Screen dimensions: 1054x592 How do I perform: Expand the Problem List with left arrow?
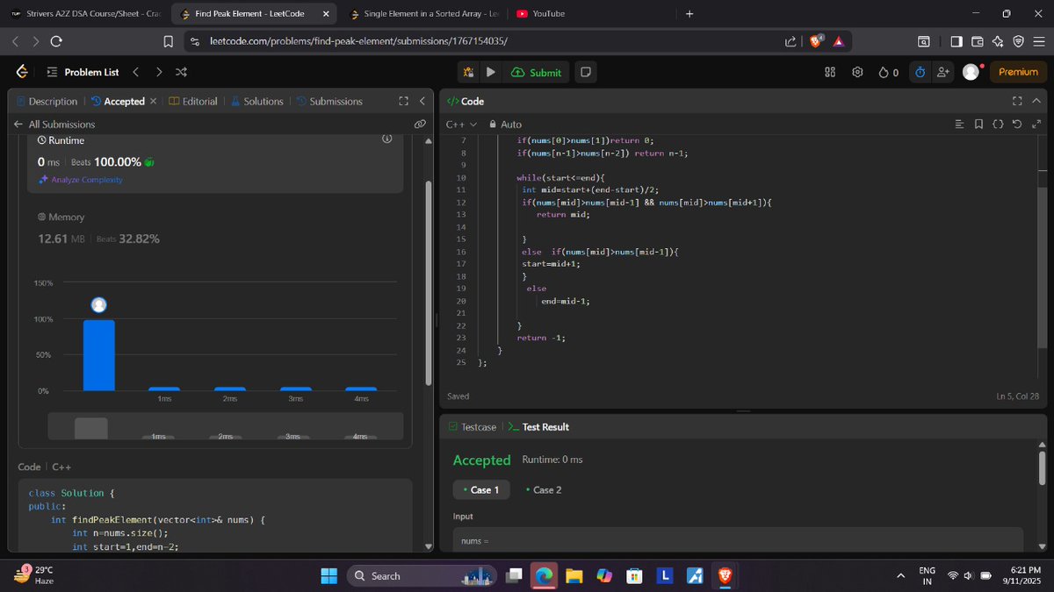136,72
